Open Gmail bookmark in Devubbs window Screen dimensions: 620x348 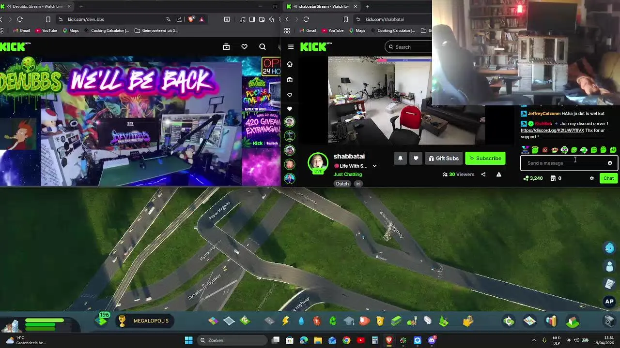click(21, 30)
